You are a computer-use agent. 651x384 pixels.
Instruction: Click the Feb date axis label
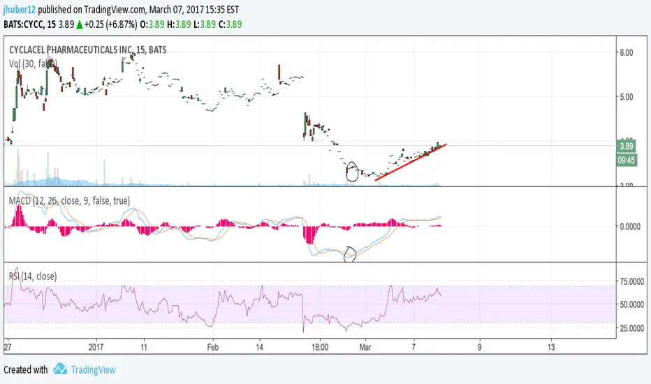tap(212, 347)
